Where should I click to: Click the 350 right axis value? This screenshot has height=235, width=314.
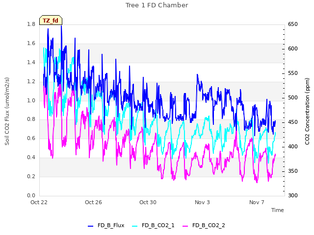pyautogui.click(x=293, y=171)
